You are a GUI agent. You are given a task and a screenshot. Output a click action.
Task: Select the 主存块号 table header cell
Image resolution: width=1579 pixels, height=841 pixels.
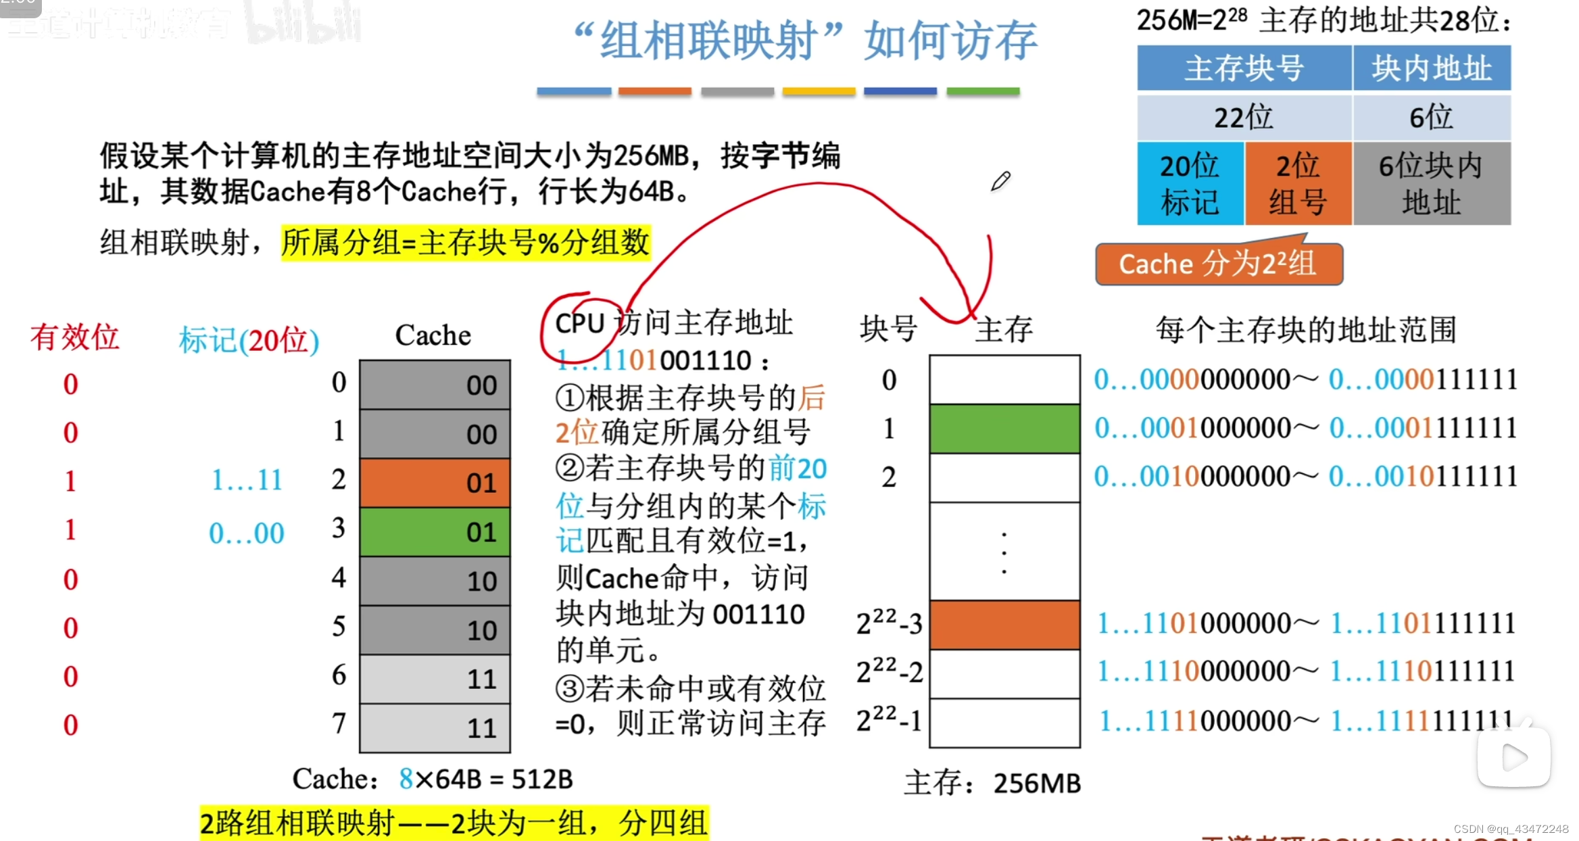[1244, 68]
